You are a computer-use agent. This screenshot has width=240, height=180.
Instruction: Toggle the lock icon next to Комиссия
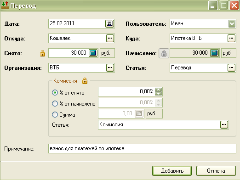tap(85, 81)
